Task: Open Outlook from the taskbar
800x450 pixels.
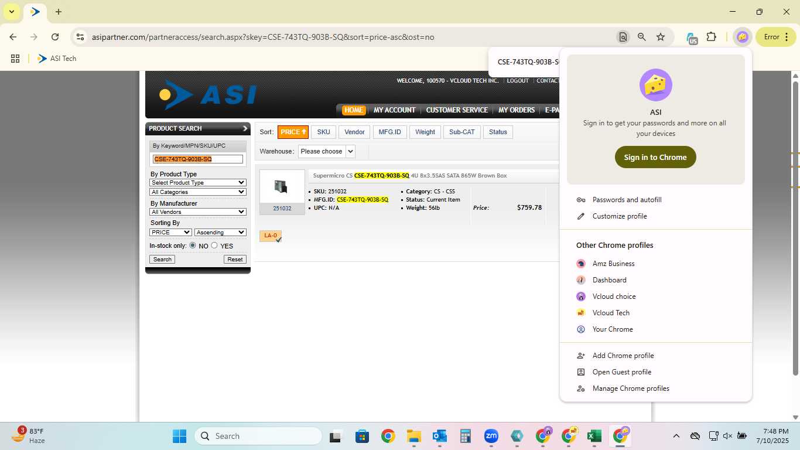Action: [439, 436]
